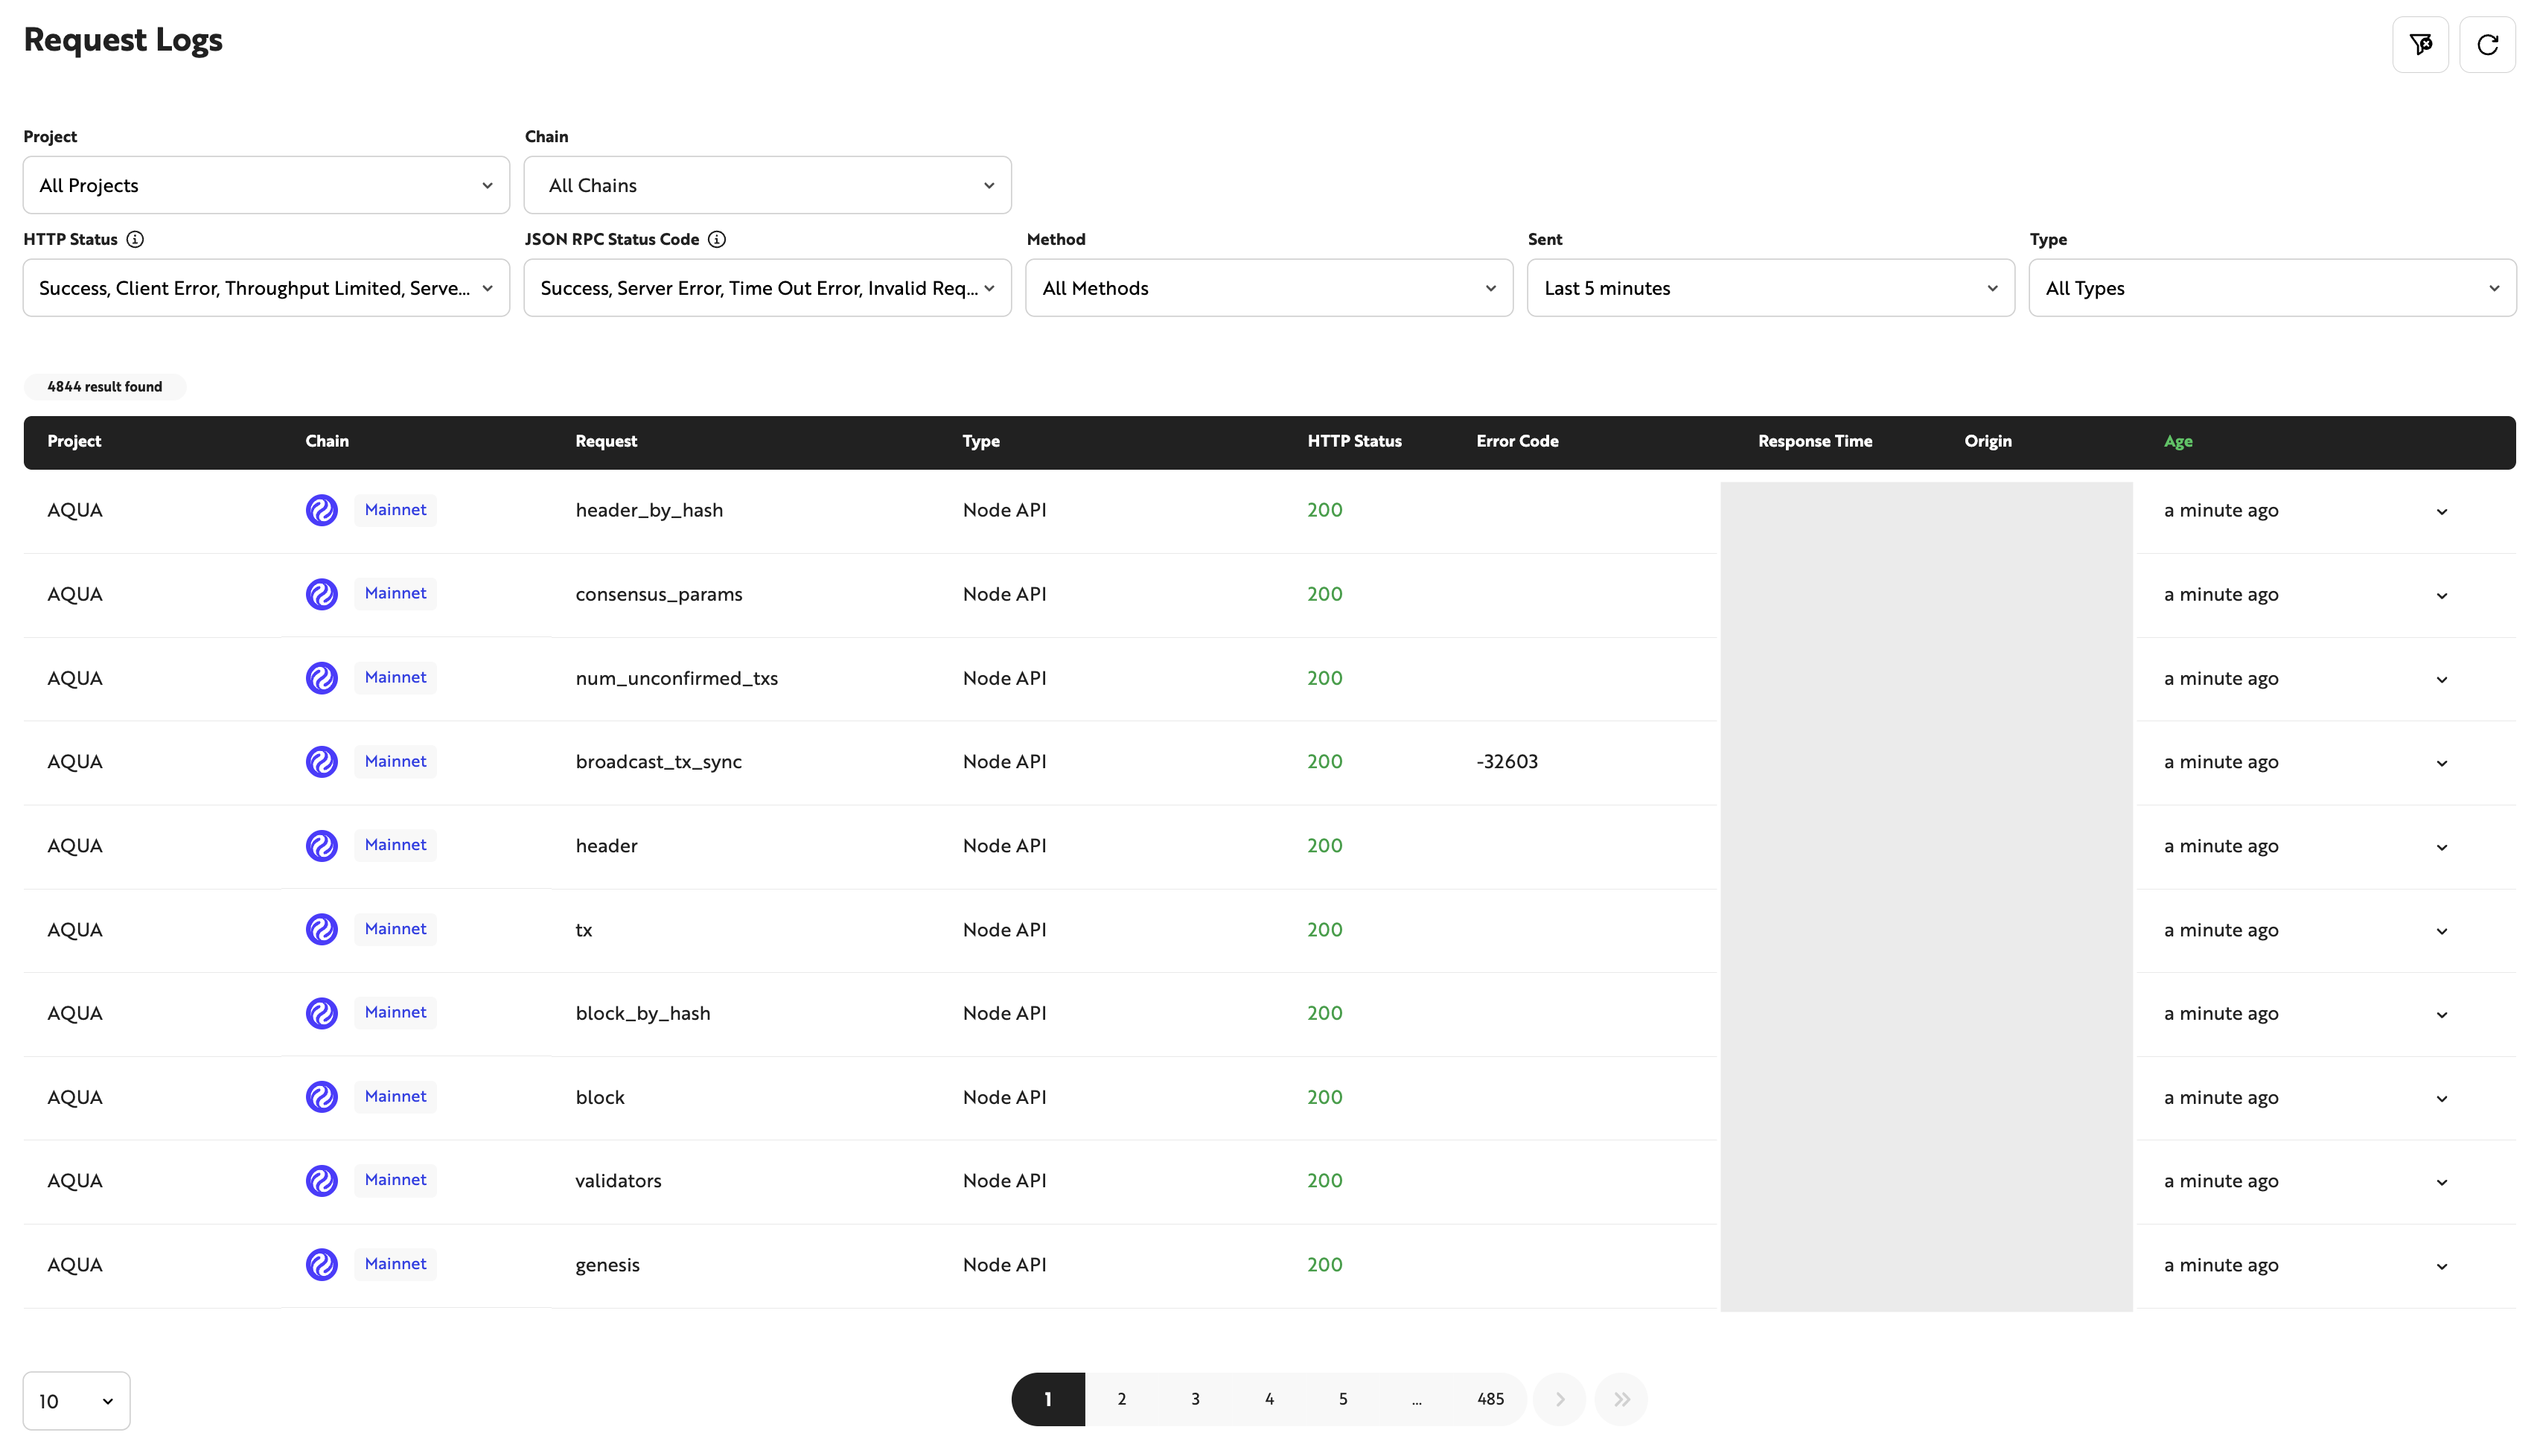Click the Error Code column header
The image size is (2540, 1456).
(x=1517, y=441)
